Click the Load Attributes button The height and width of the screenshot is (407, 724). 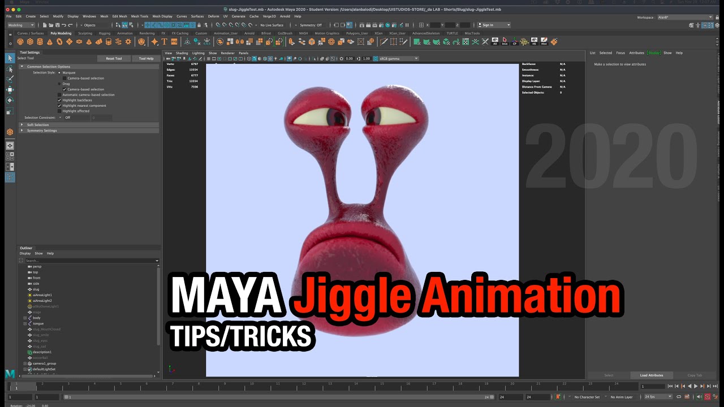652,375
